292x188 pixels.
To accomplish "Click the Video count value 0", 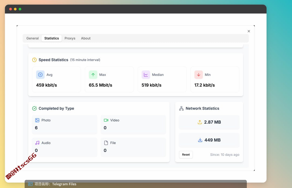I will (x=105, y=128).
